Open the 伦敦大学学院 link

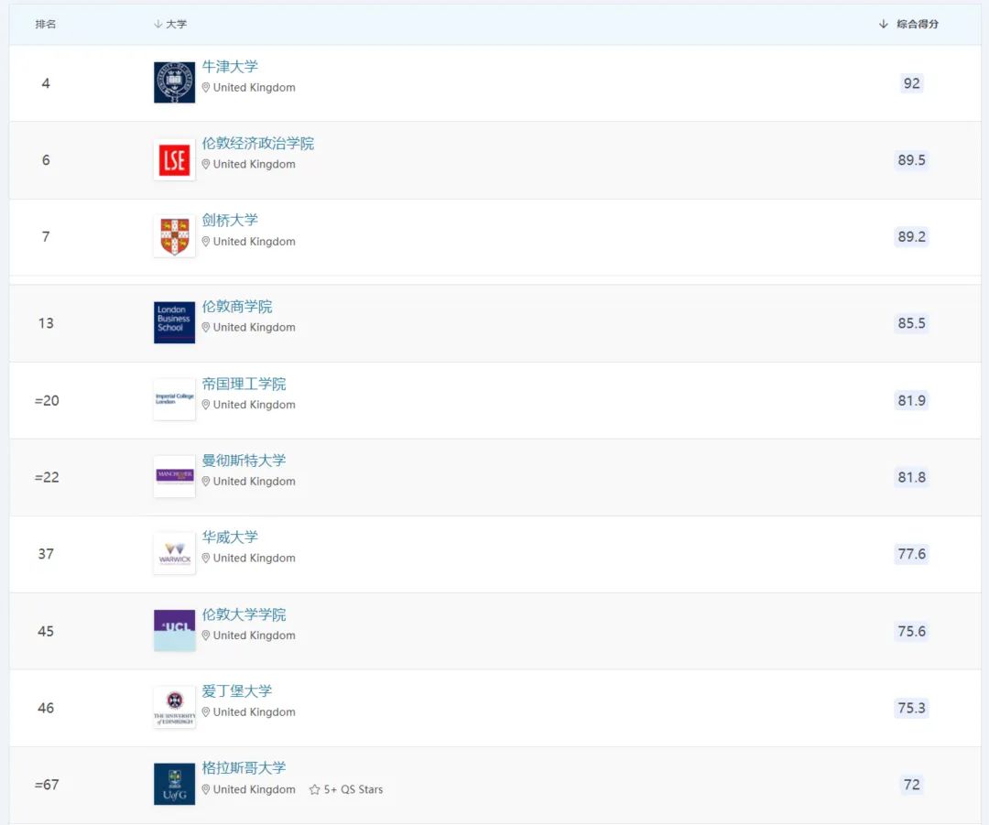coord(244,614)
